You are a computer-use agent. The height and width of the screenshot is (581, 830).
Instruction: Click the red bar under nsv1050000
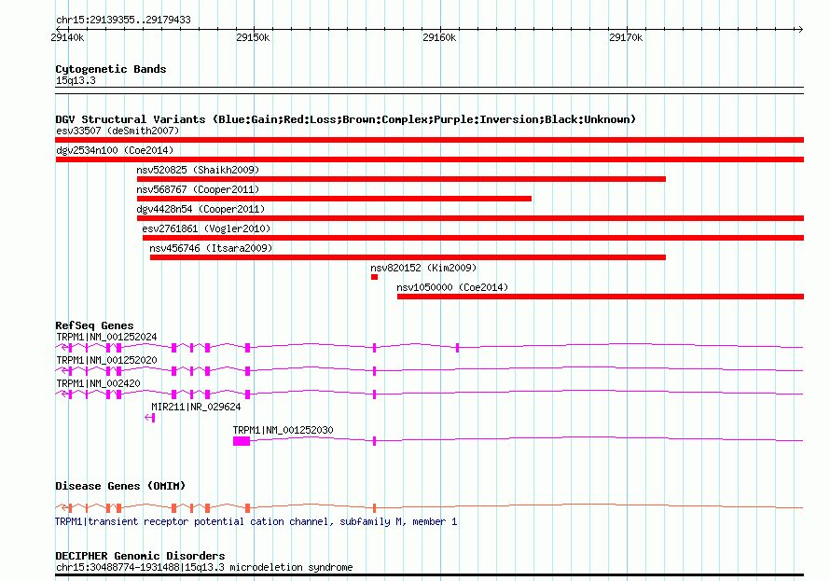point(601,297)
